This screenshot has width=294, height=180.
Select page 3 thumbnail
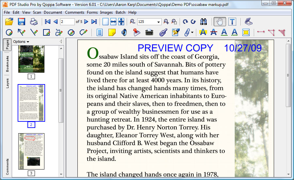[31, 151]
